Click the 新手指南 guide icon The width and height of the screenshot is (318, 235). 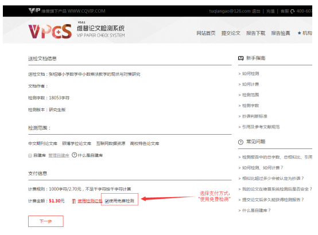tap(241, 58)
